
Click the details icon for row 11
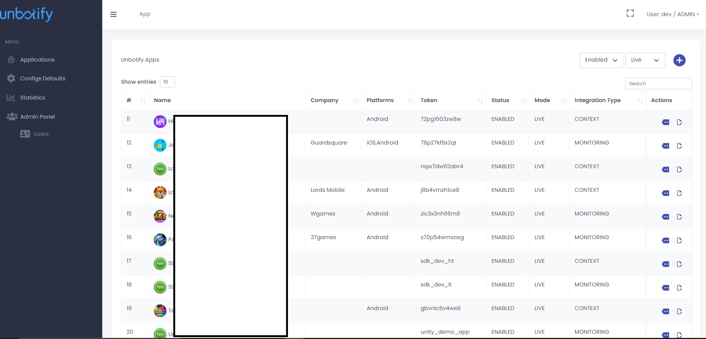[x=665, y=122]
